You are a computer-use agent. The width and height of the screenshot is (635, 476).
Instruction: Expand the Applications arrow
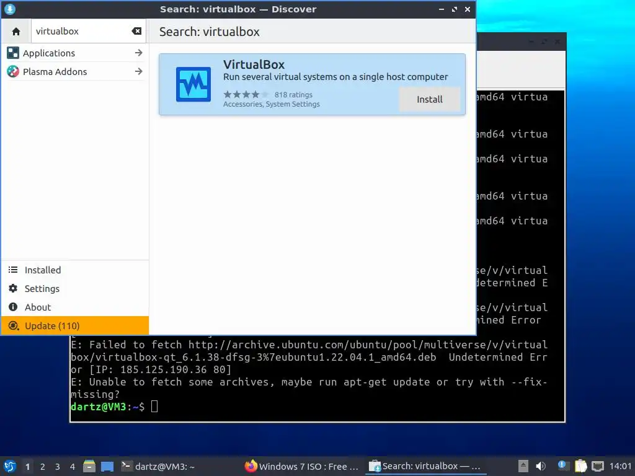point(138,53)
